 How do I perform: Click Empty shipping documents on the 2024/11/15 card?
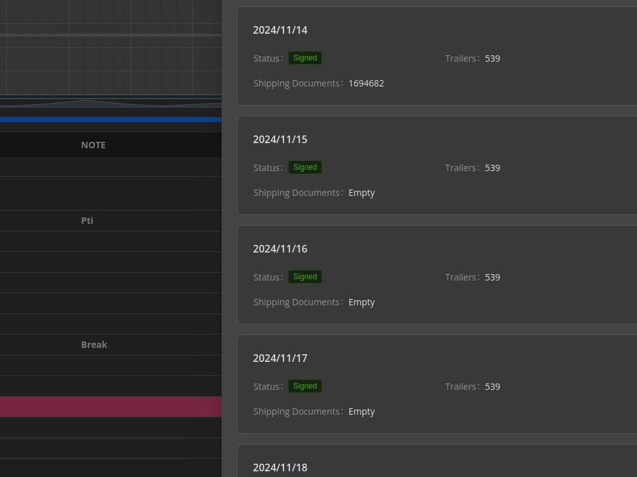[x=362, y=192]
